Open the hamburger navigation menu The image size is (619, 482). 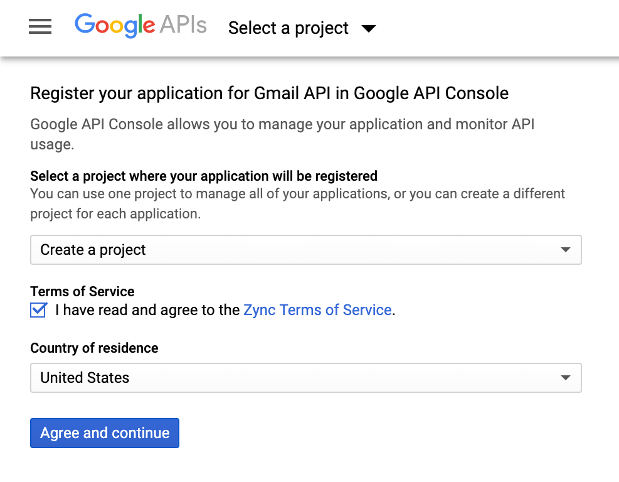tap(40, 27)
